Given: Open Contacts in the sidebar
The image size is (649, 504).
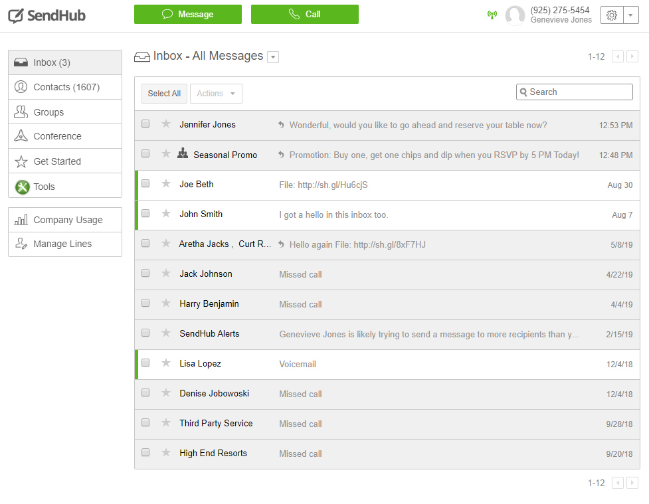Looking at the screenshot, I should point(65,87).
